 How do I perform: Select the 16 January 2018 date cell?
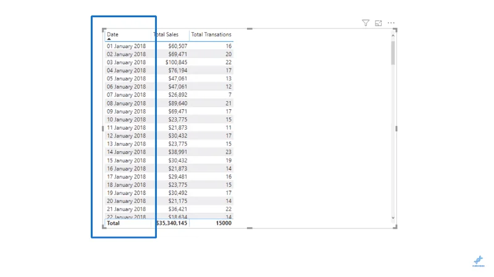pos(127,168)
